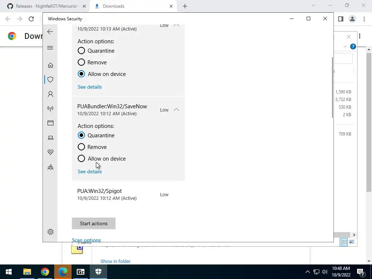372x279 pixels.
Task: Select Allow on device for first threat
Action: (x=81, y=74)
